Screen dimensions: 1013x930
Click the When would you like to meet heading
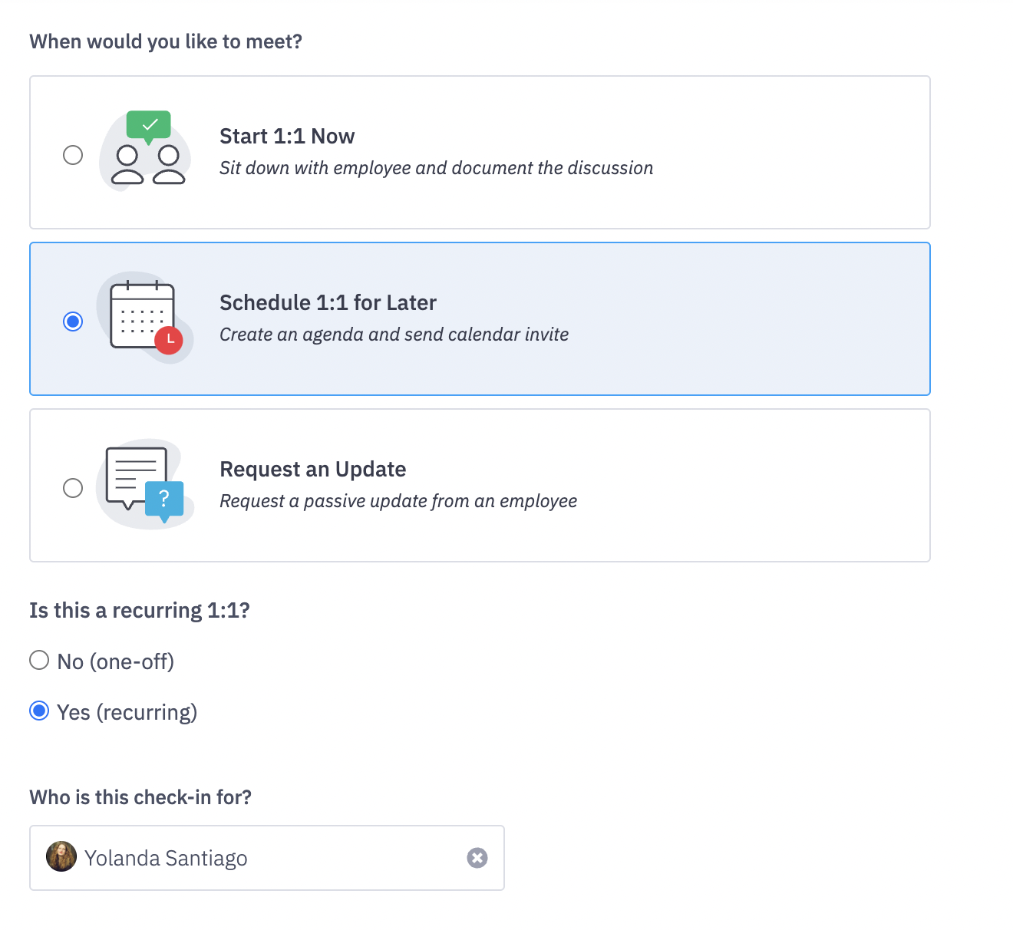(x=166, y=41)
